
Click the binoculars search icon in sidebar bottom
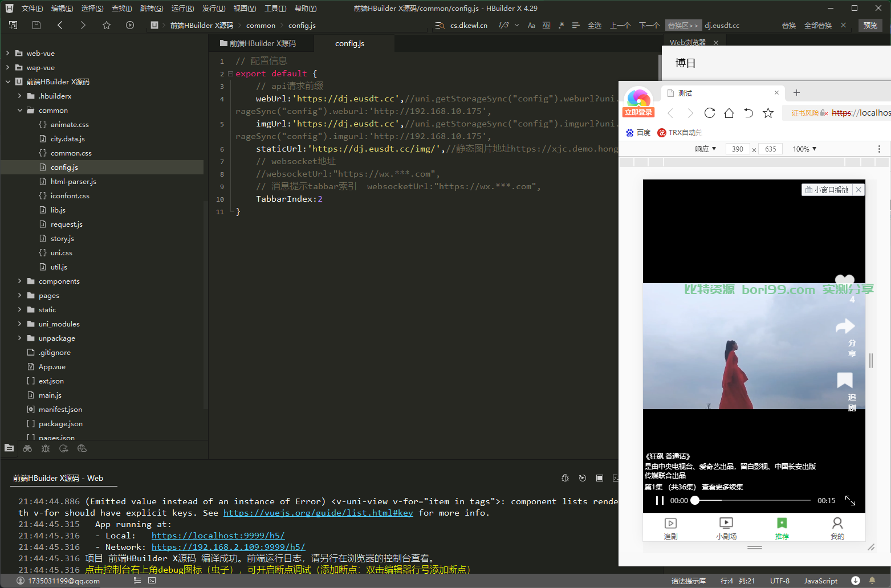point(27,448)
